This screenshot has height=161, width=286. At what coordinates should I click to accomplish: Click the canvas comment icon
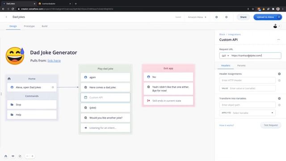(x=13, y=156)
